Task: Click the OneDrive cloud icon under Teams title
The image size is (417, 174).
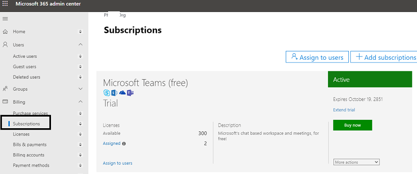Action: (122, 93)
